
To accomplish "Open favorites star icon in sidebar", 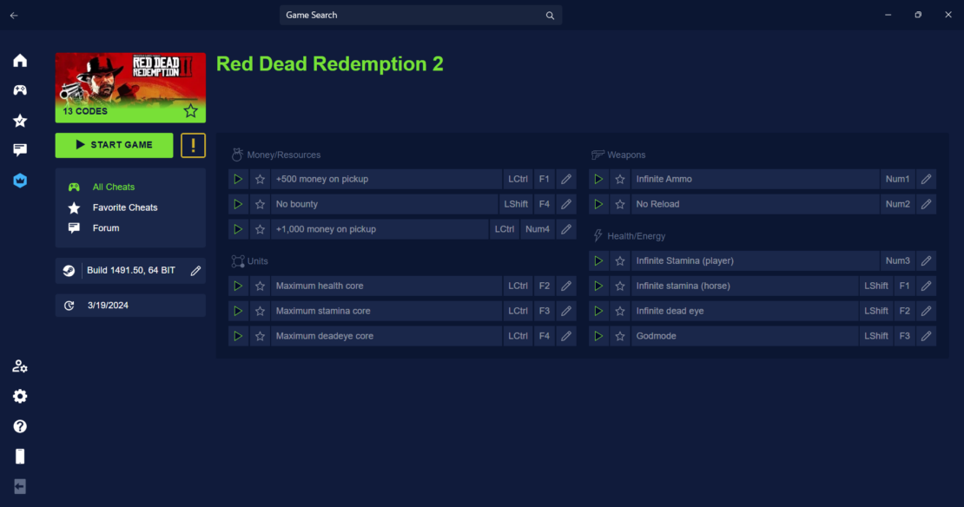I will (20, 121).
